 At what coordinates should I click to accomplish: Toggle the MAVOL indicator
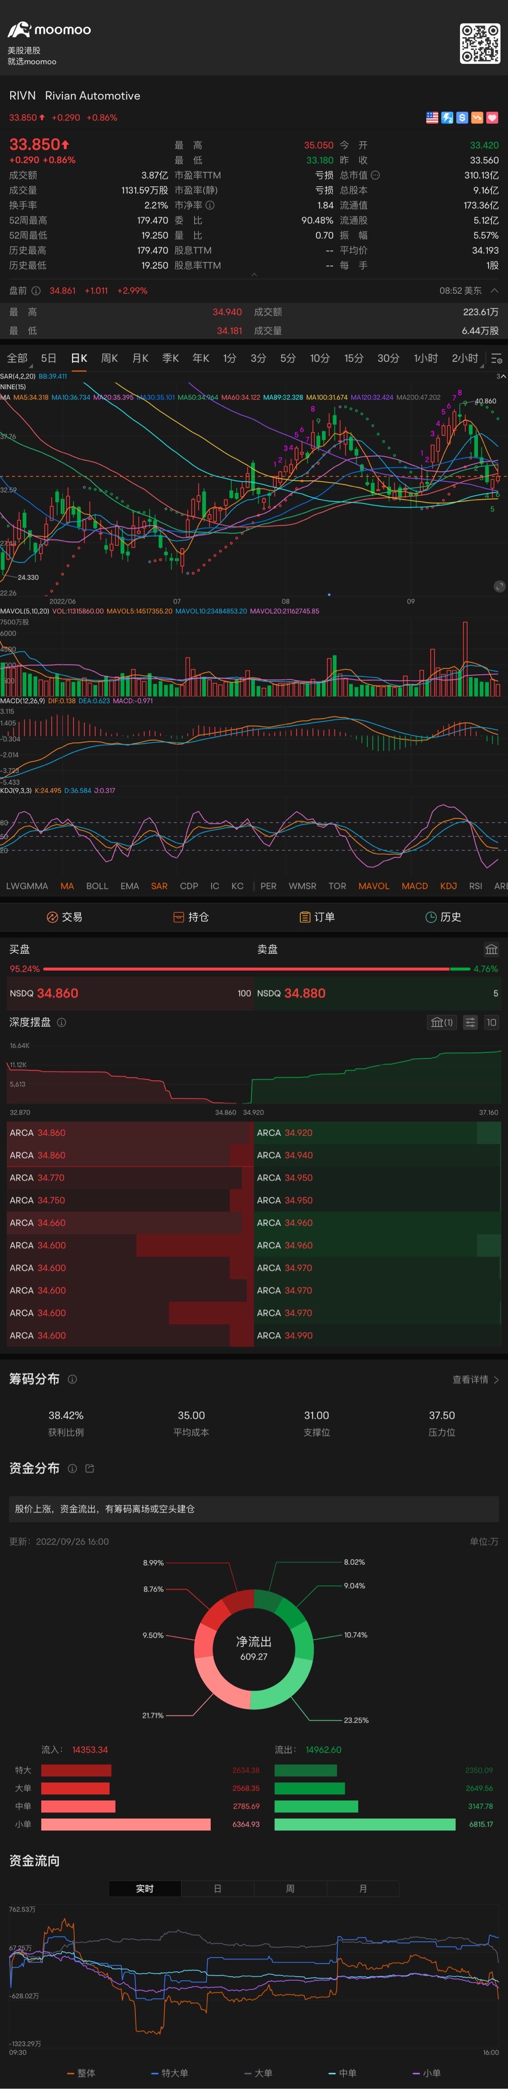pyautogui.click(x=374, y=885)
